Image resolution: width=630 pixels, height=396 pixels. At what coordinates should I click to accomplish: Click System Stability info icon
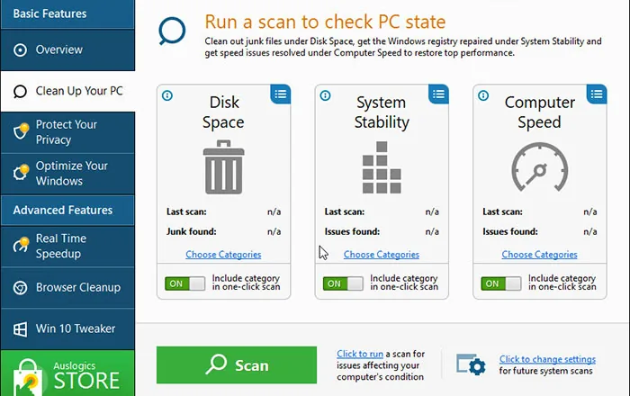click(325, 95)
